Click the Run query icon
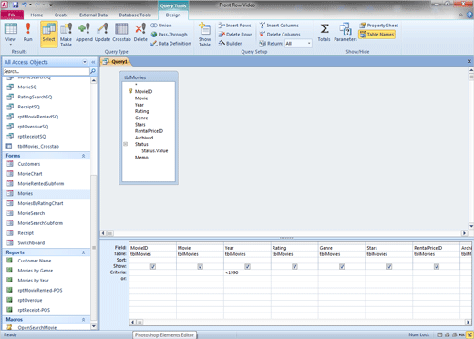Viewport: 474px width, 339px height. pos(28,32)
